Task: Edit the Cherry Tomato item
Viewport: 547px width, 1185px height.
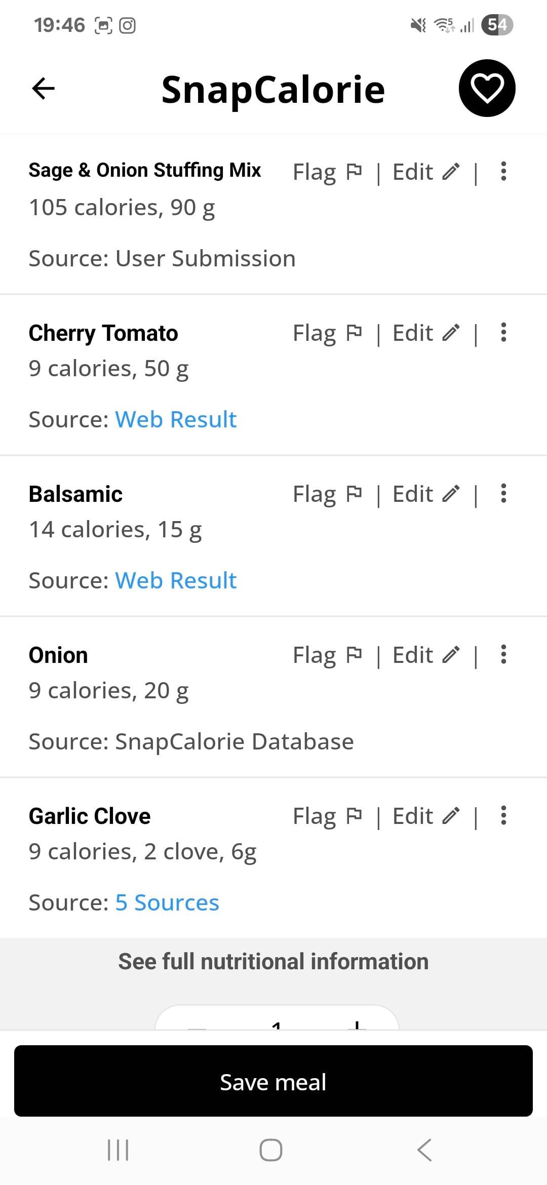Action: tap(426, 333)
